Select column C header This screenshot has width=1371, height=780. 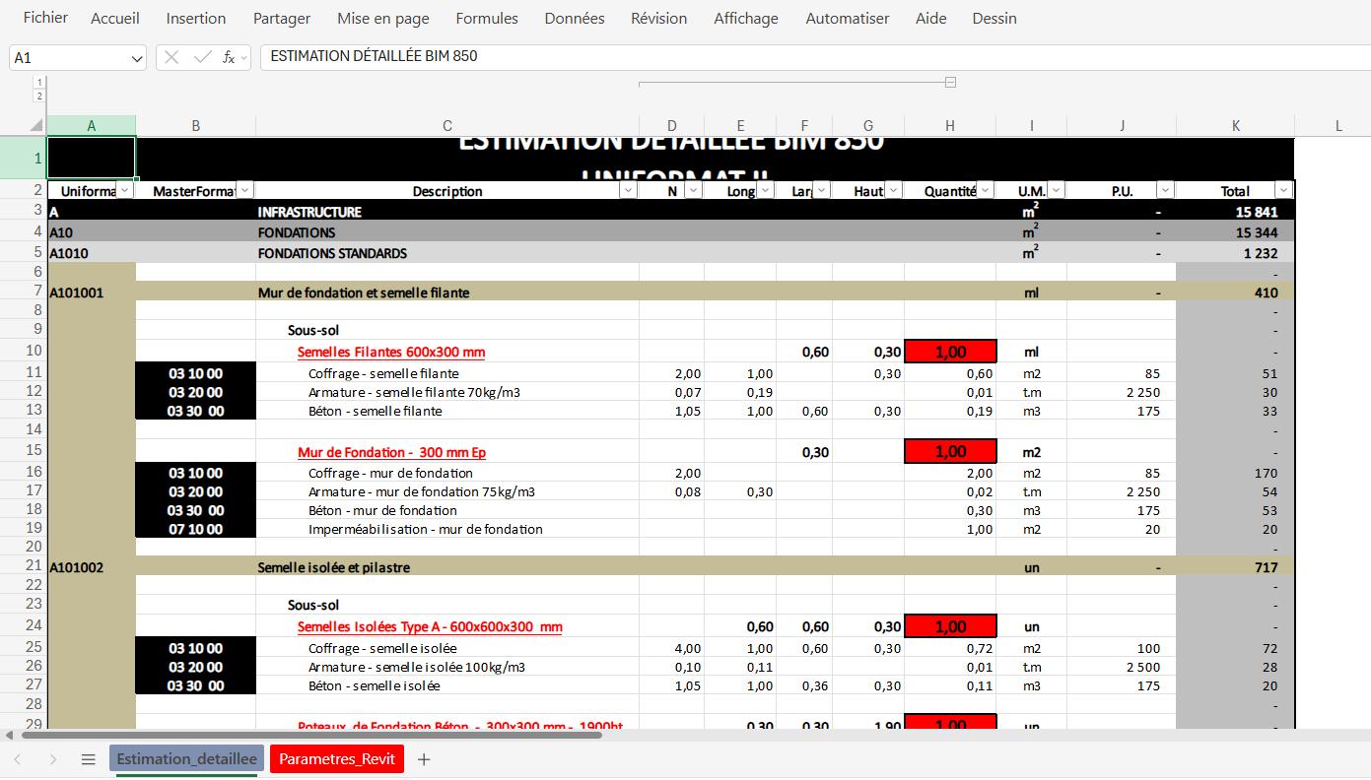[x=447, y=126]
